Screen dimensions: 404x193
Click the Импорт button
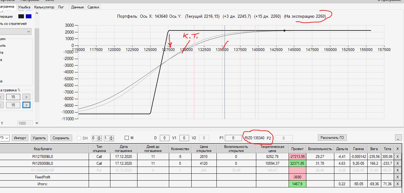point(20,138)
